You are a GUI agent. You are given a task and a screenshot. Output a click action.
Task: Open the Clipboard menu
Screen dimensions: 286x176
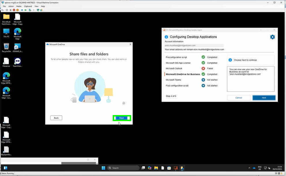pyautogui.click(x=28, y=6)
